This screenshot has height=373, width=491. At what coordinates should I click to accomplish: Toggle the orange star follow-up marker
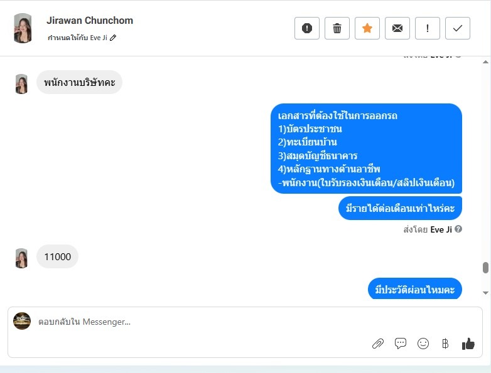[x=367, y=28]
